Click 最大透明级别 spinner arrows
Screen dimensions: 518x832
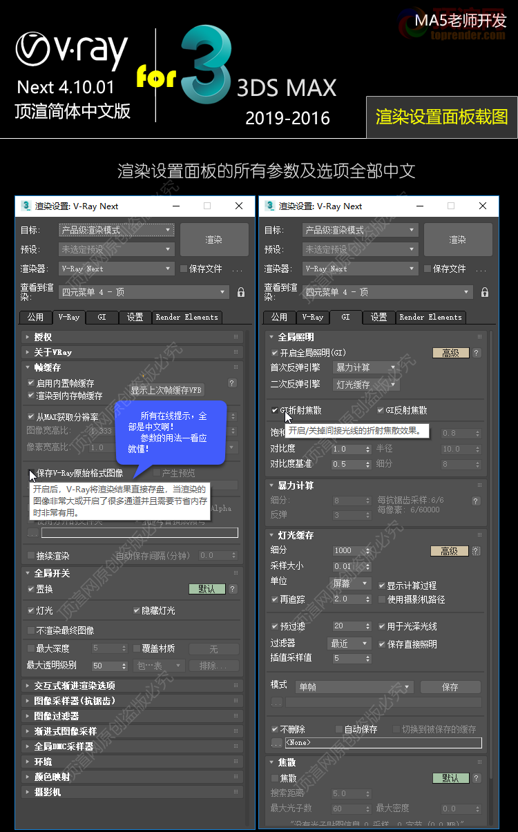click(x=124, y=666)
